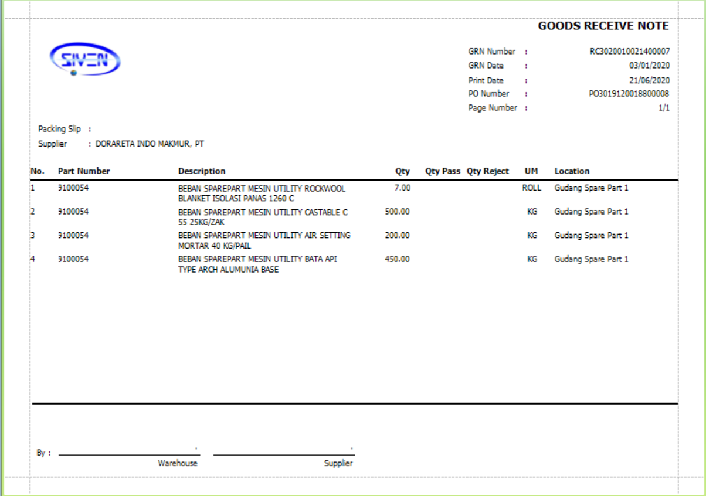Select the GOODS RECEIVE NOTE title
Viewport: 706px width, 496px height.
pyautogui.click(x=603, y=26)
